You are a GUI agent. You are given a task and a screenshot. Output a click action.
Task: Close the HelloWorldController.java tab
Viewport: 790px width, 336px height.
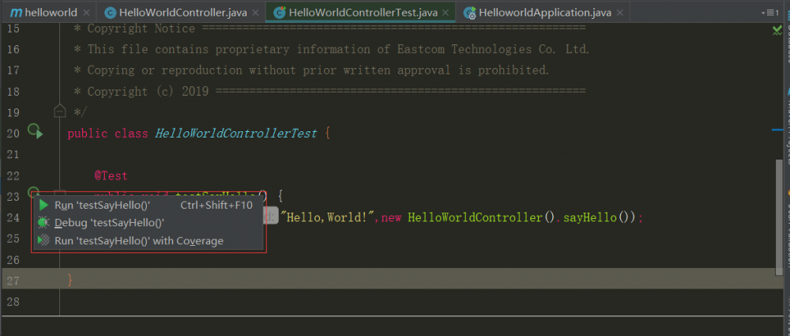(256, 13)
